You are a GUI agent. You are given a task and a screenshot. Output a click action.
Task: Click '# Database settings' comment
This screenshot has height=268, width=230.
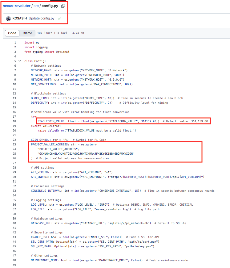(x=47, y=218)
